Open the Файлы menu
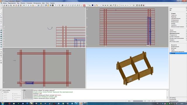This screenshot has width=187, height=105. (5, 3)
